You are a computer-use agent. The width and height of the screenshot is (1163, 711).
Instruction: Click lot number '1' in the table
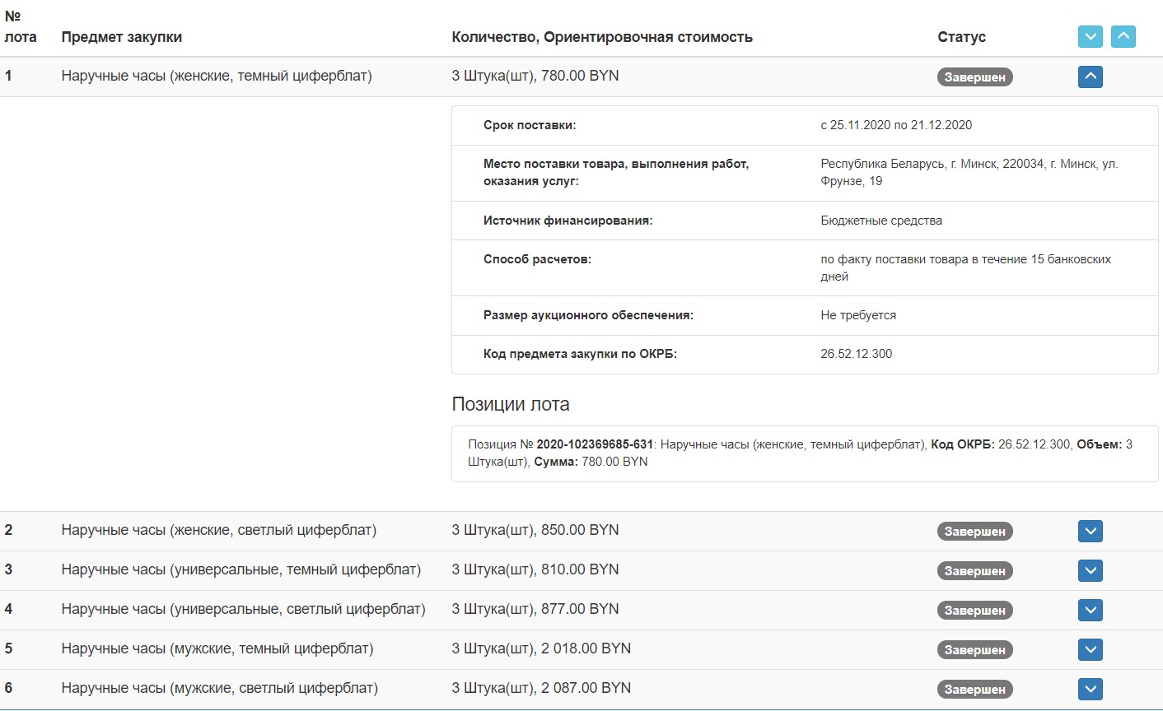pos(8,76)
